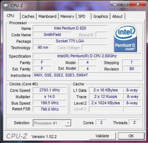Click the CPU-Z title bar app icon

point(6,5)
